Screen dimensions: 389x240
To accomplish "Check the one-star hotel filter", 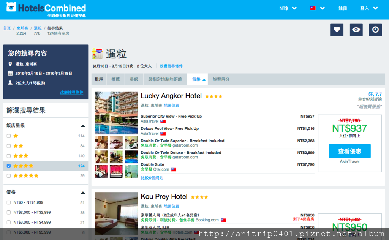I will [9, 136].
